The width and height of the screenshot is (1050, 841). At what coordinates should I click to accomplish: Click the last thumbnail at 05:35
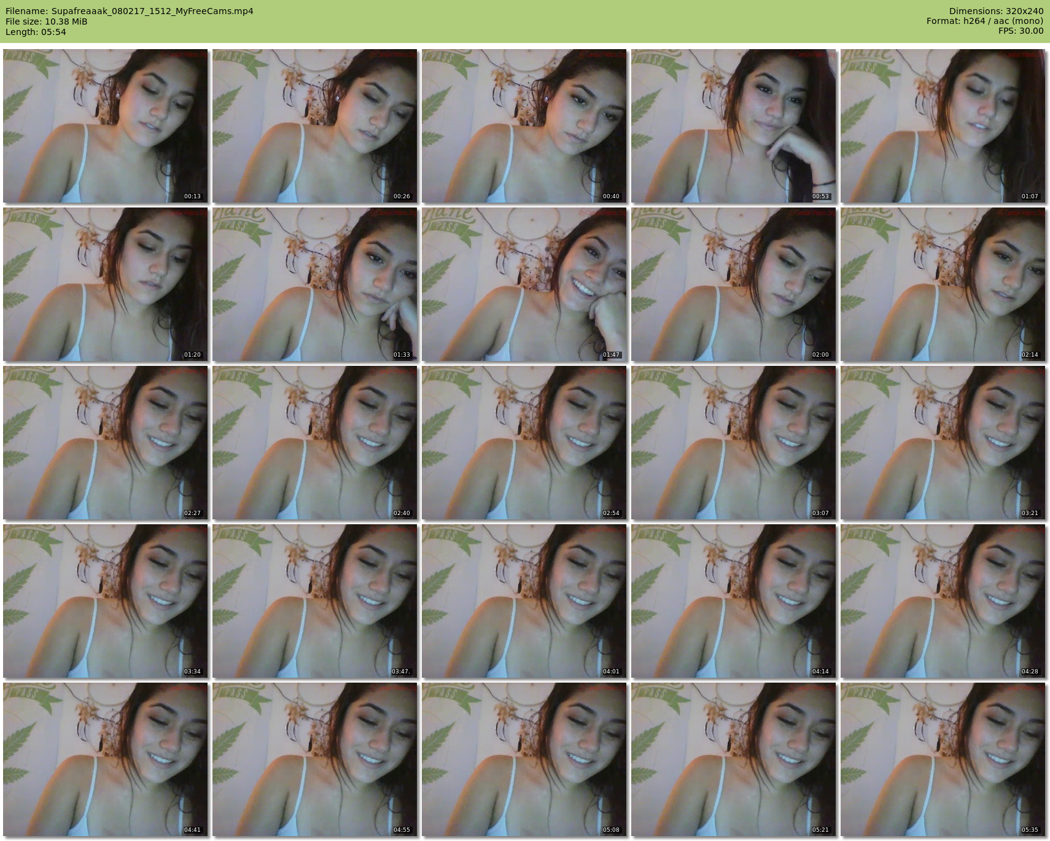coord(943,759)
